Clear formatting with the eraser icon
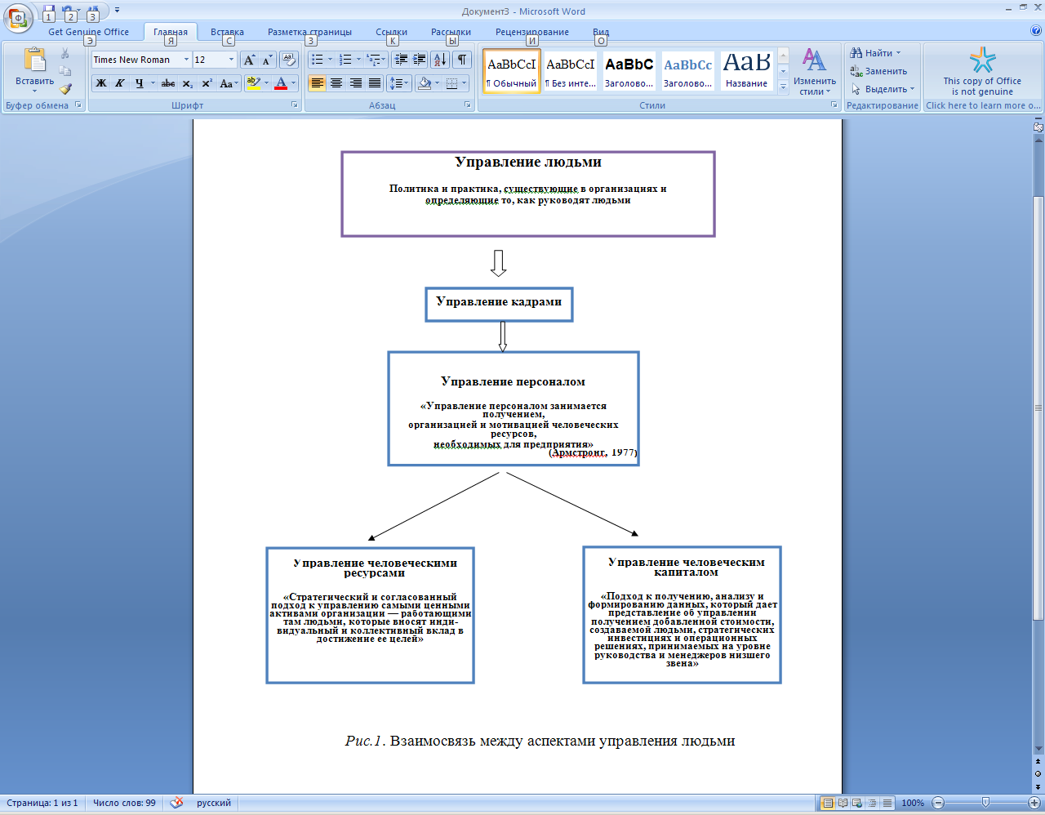The image size is (1045, 815). pyautogui.click(x=289, y=60)
